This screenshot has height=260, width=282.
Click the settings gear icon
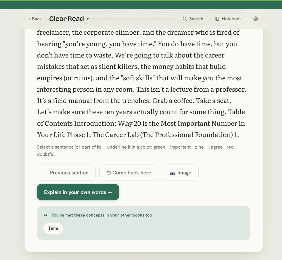pos(256,19)
